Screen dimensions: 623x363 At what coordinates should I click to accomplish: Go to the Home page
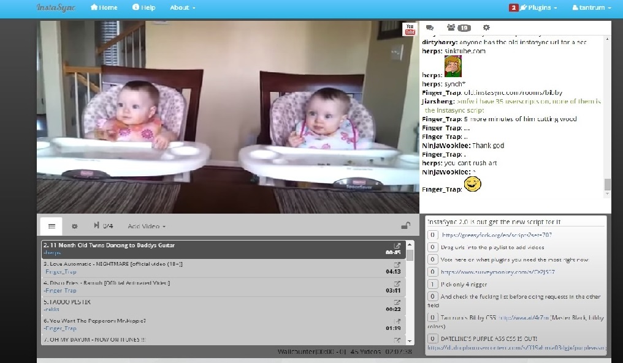pos(104,7)
